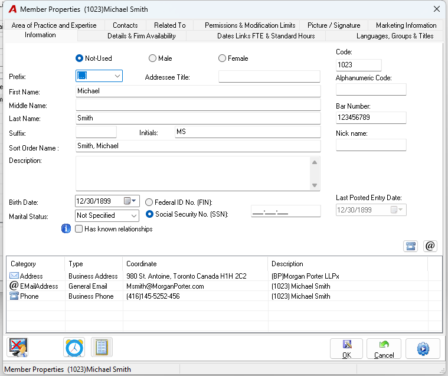Click the red A application logo
Image resolution: width=448 pixels, height=376 pixels.
tap(12, 9)
